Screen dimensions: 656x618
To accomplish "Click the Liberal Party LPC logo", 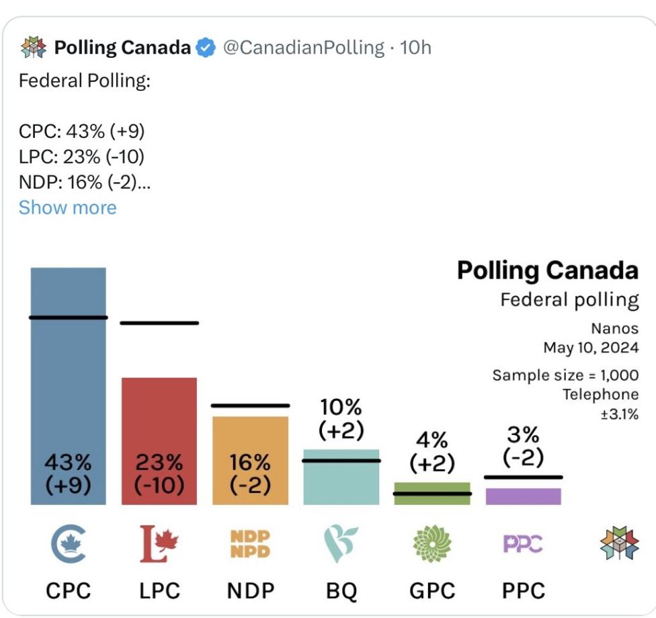I will pos(159,543).
